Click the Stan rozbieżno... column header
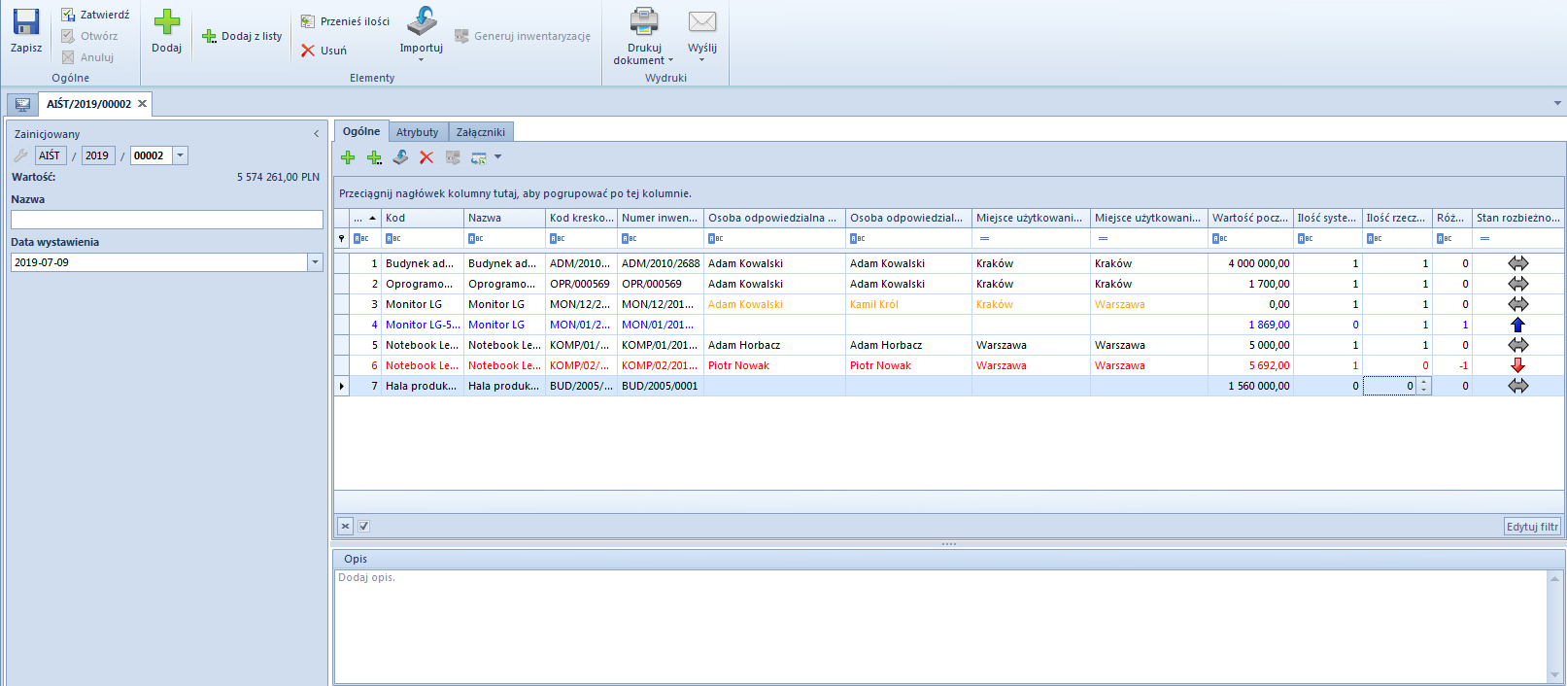Screen dimensions: 1567x686 1517,218
